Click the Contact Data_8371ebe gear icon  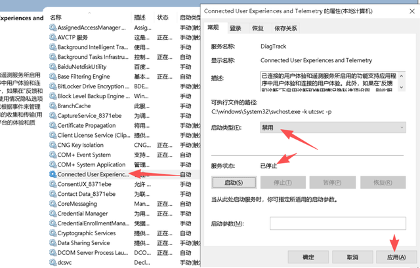point(52,194)
